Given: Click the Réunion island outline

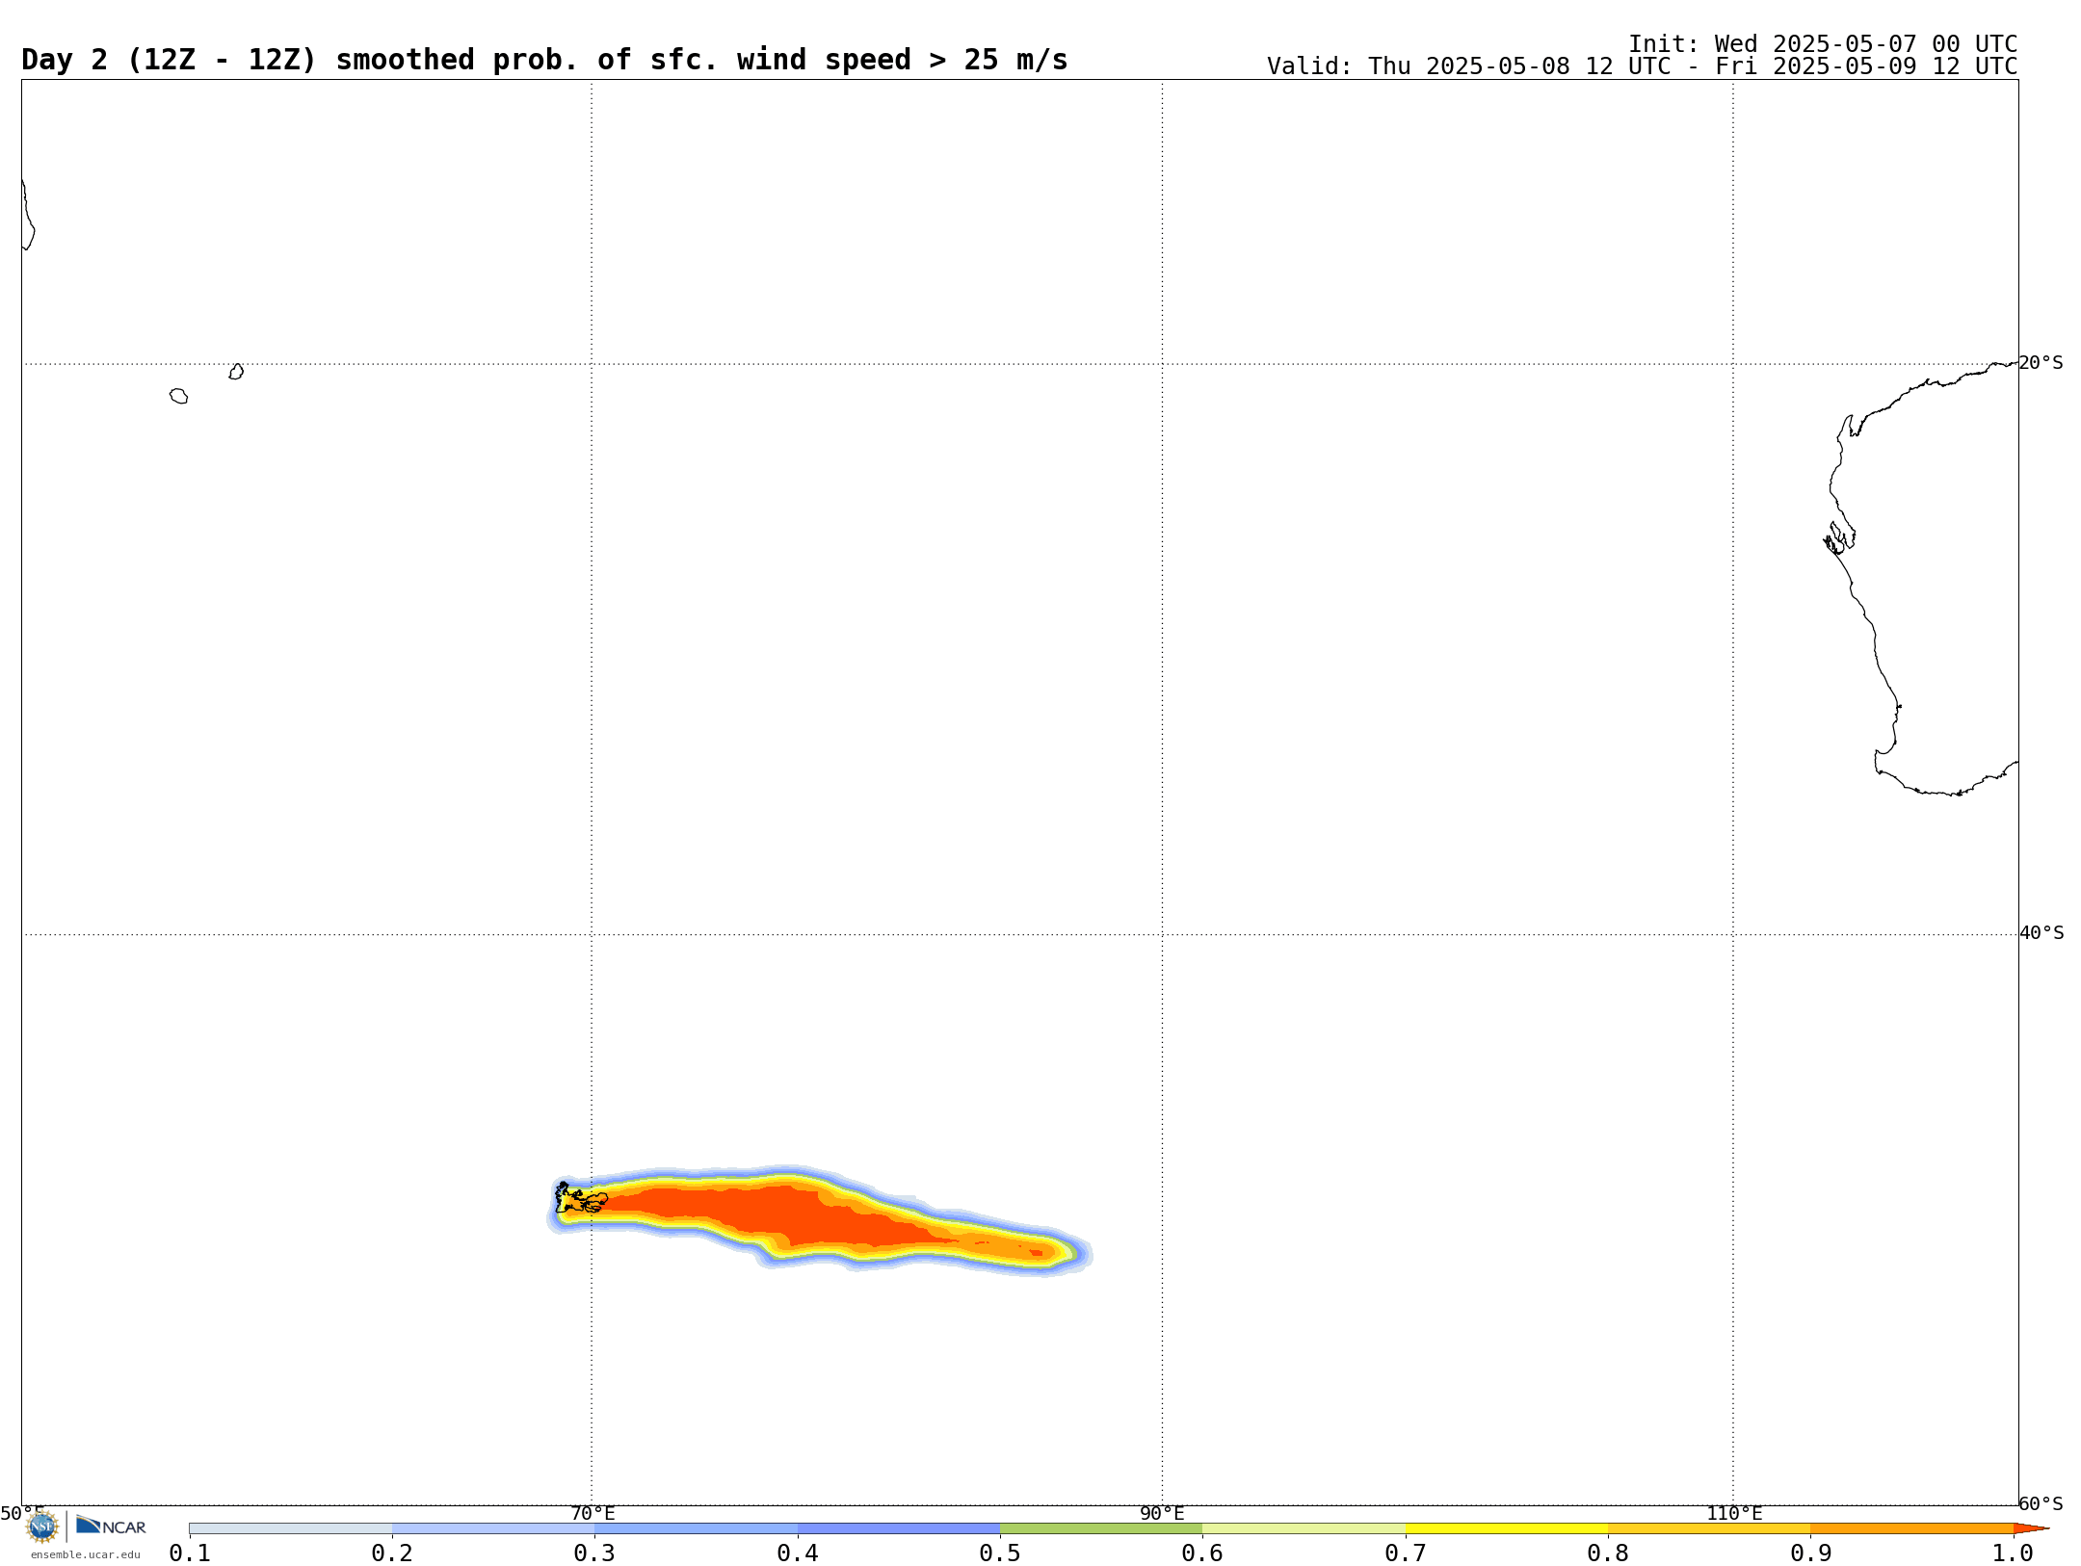Looking at the screenshot, I should [179, 396].
